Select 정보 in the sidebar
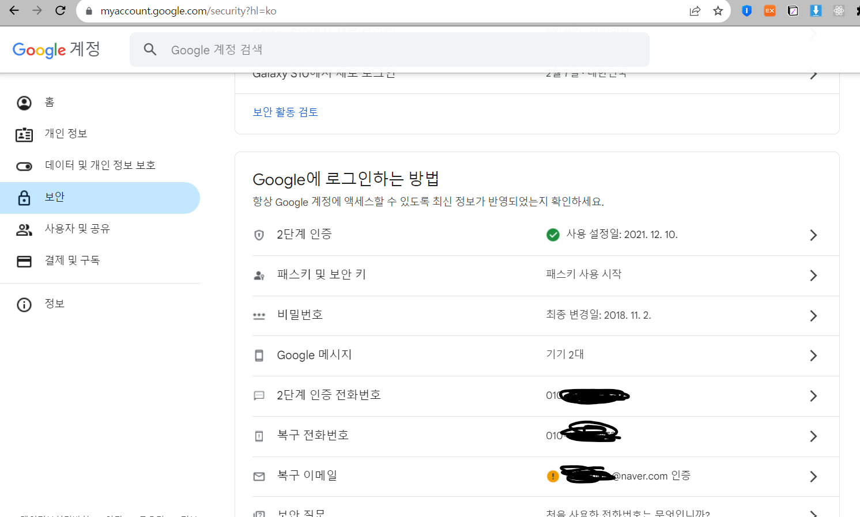Viewport: 860px width, 517px height. (100, 304)
